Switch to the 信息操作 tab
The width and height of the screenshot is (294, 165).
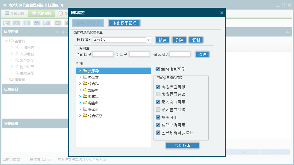coord(42,13)
